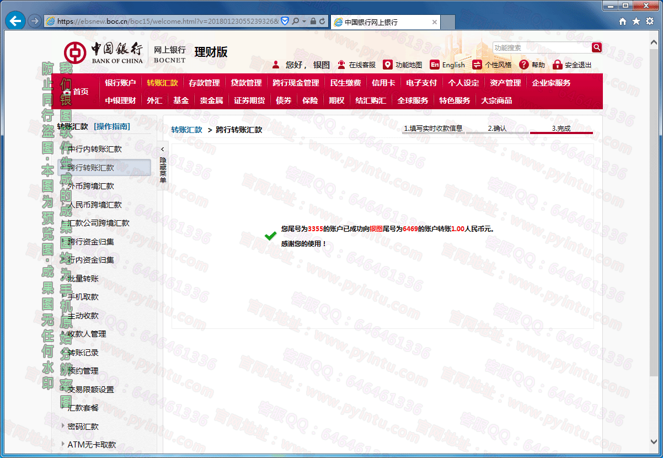Click the browser URL address field
663x458 pixels.
(x=168, y=21)
